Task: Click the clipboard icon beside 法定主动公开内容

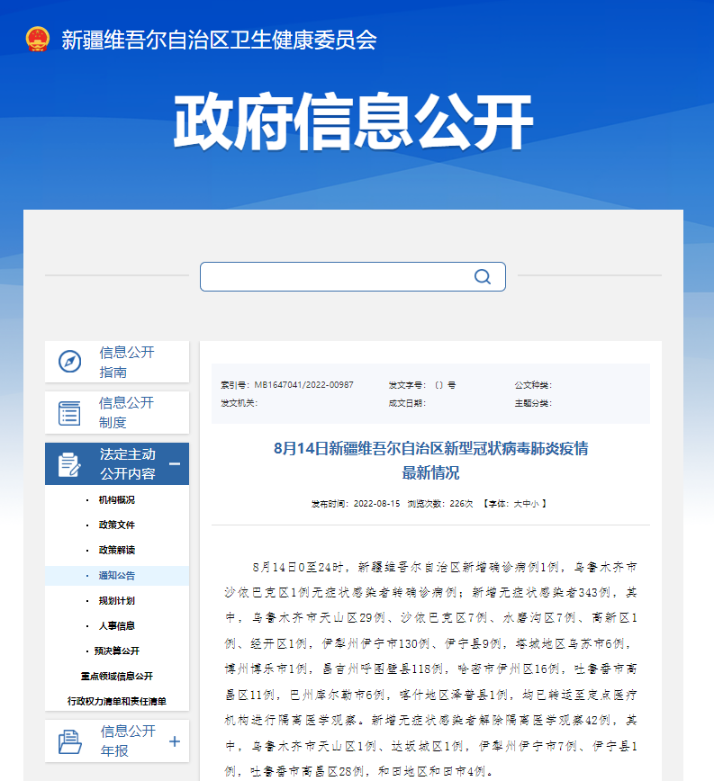Action: pyautogui.click(x=69, y=464)
